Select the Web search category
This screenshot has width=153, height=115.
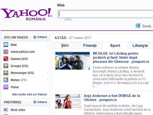tap(61, 5)
